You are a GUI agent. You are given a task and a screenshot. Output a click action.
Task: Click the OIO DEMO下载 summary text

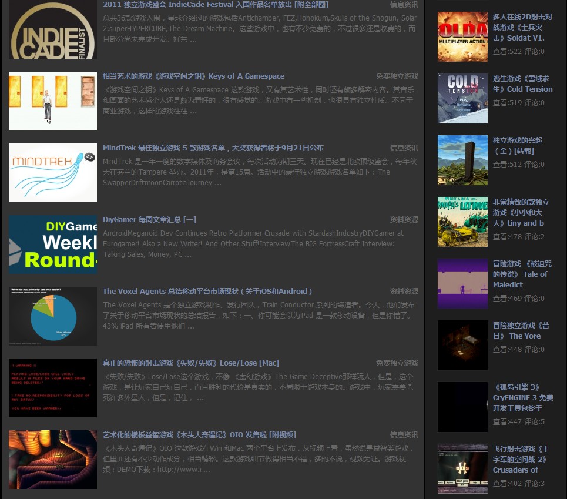click(258, 459)
